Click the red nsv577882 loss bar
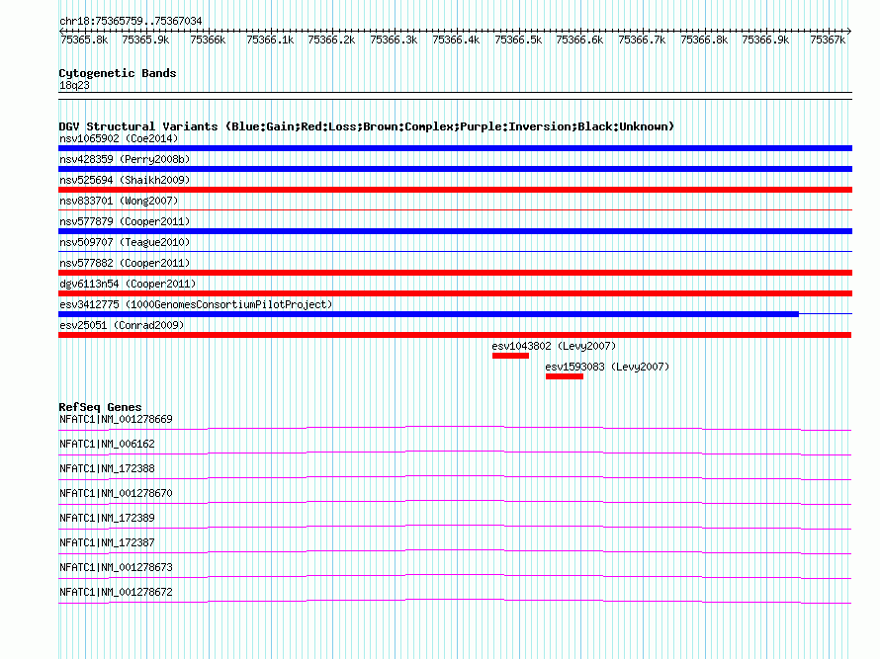This screenshot has height=659, width=880. (x=455, y=273)
